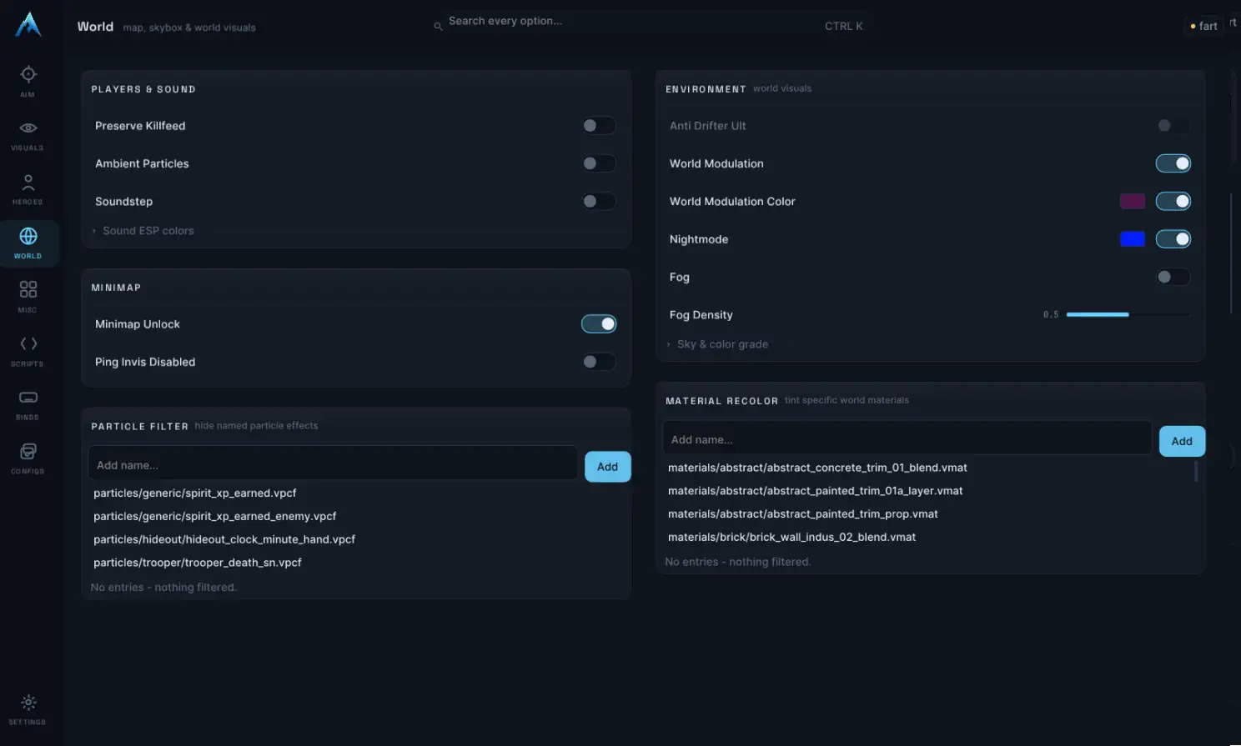1241x746 pixels.
Task: Expand Sky & color grade section
Action: tap(722, 344)
